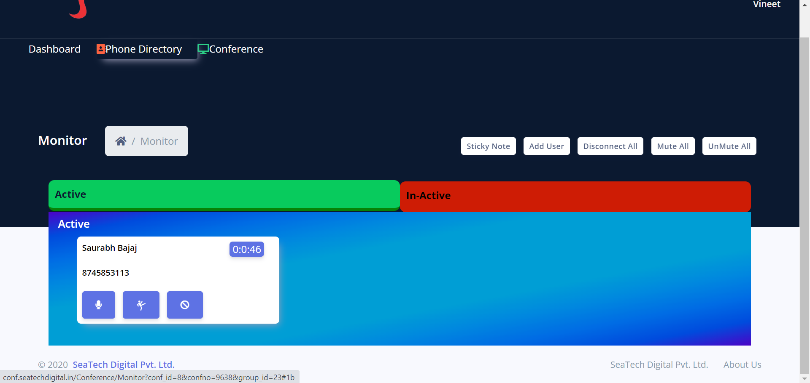The image size is (810, 383).
Task: Click the 0:0:46 call timer badge
Action: pyautogui.click(x=247, y=249)
